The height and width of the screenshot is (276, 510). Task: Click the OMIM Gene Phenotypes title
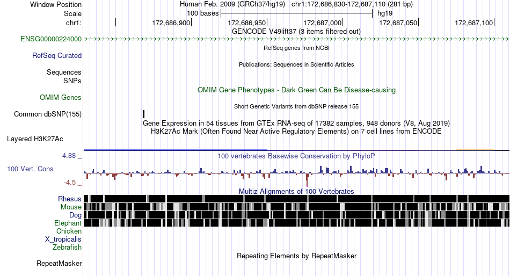click(x=296, y=90)
